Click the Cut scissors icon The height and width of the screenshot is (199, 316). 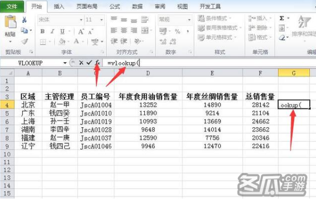pos(24,20)
